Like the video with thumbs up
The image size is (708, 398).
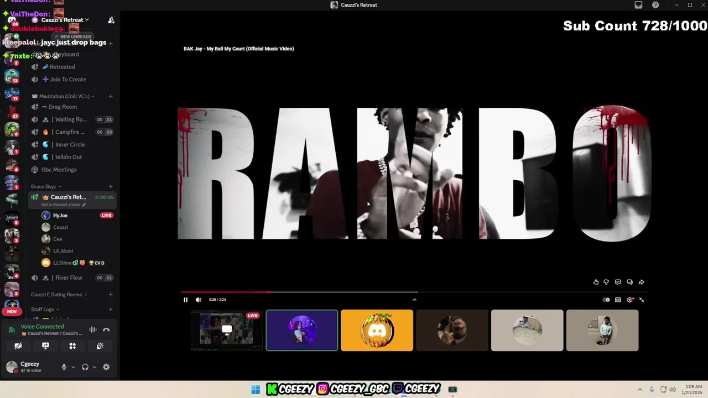(596, 282)
